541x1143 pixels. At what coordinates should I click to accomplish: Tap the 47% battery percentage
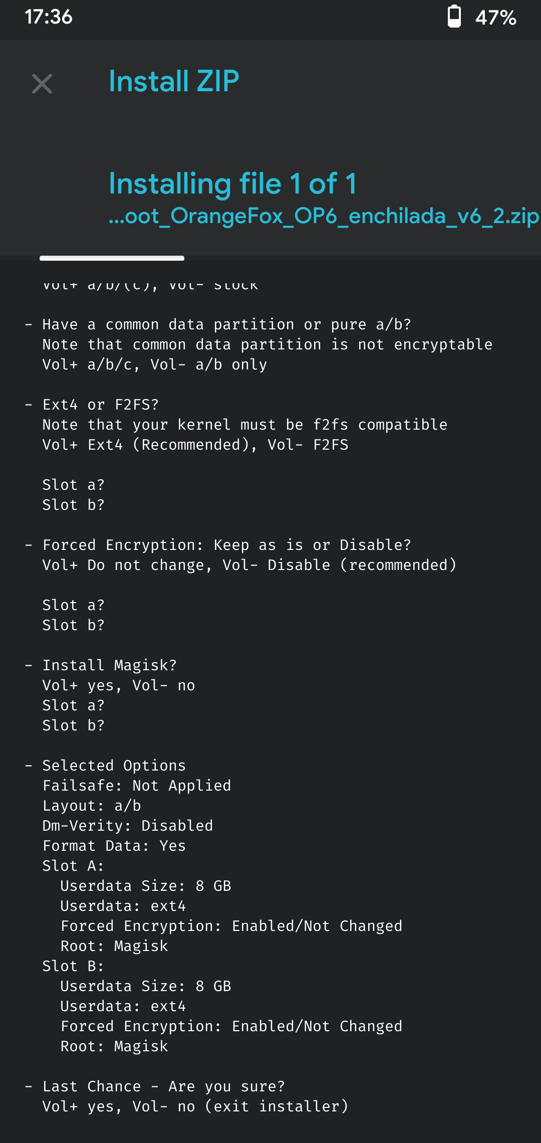495,18
